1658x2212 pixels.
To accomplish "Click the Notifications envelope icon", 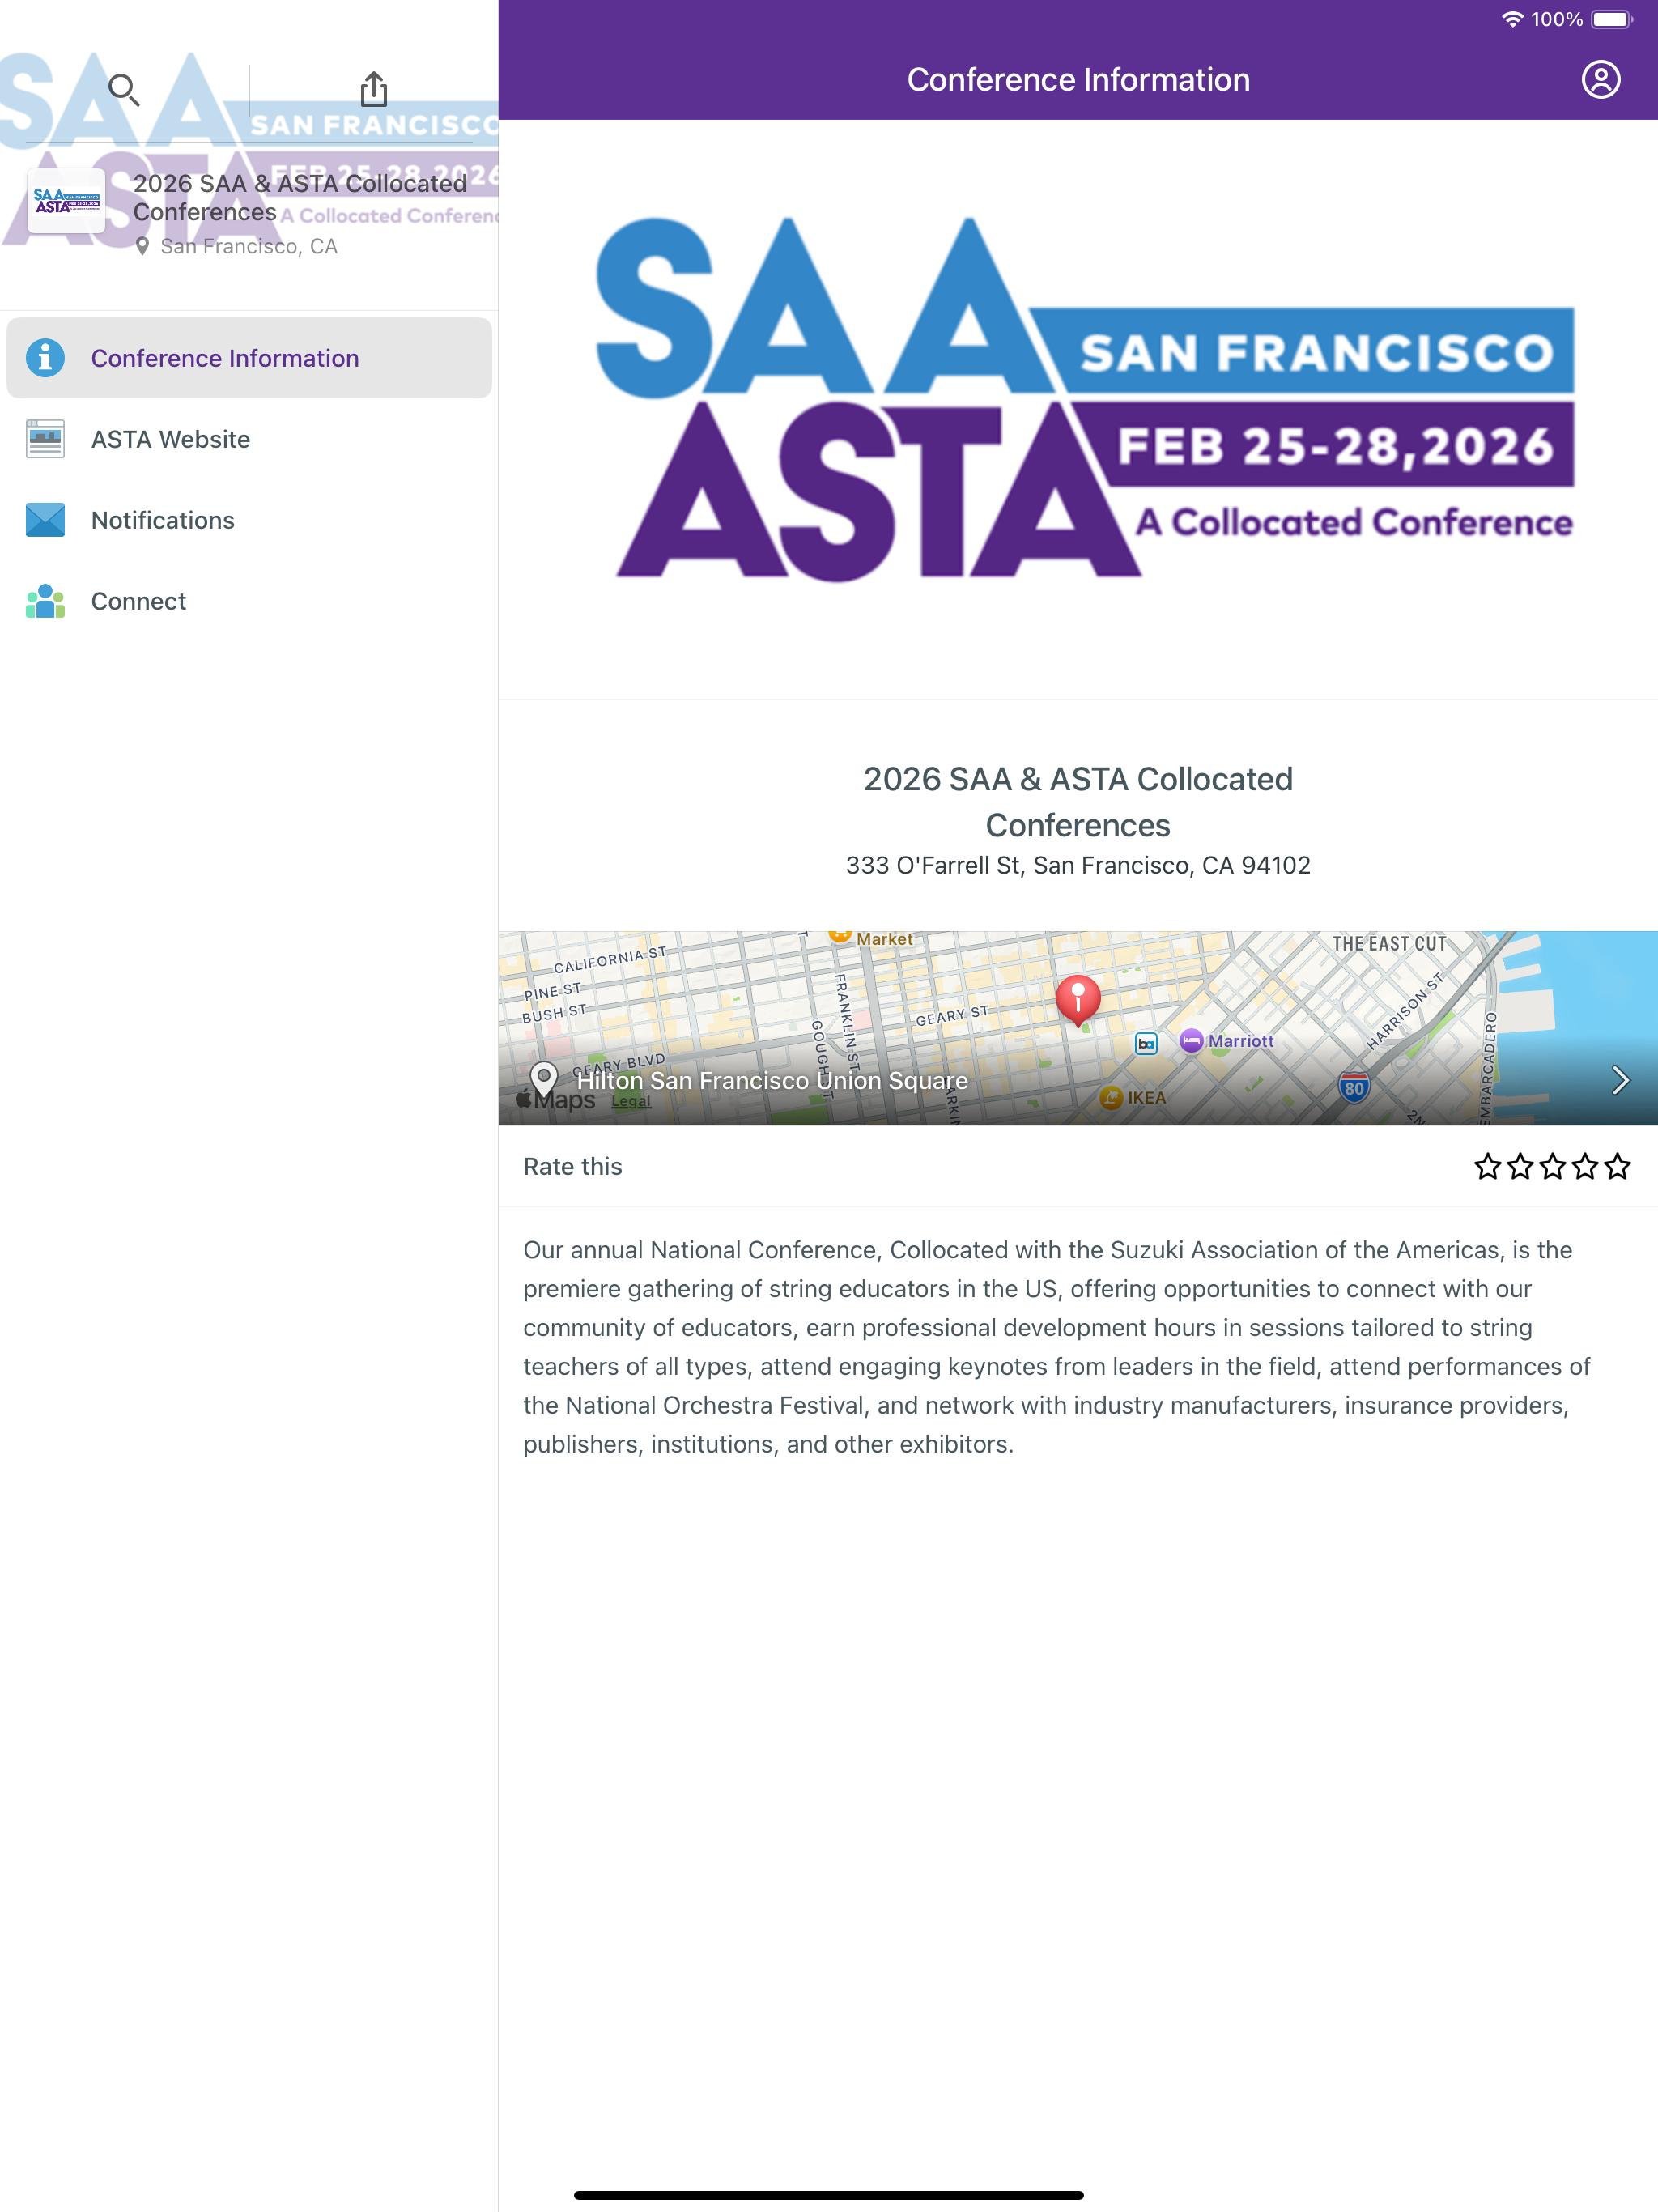I will [45, 520].
